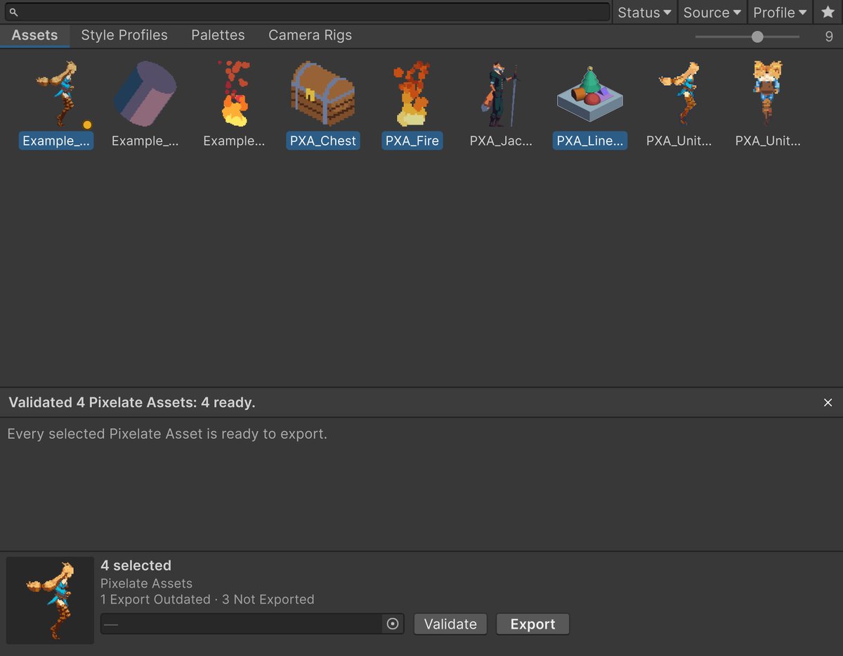Select the first PXA_Unit... running character icon
843x656 pixels.
[x=679, y=93]
